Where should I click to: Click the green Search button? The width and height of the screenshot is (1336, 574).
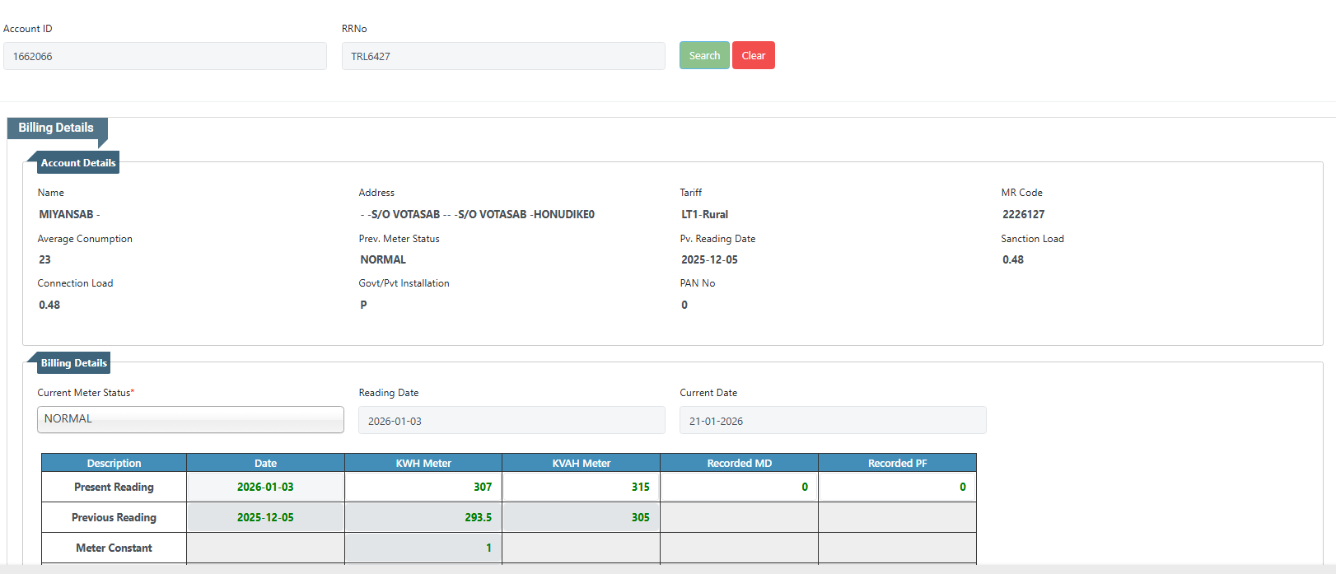(703, 55)
